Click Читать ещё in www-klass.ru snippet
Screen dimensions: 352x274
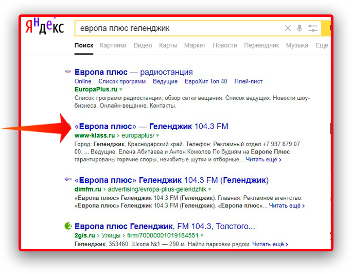(263, 160)
